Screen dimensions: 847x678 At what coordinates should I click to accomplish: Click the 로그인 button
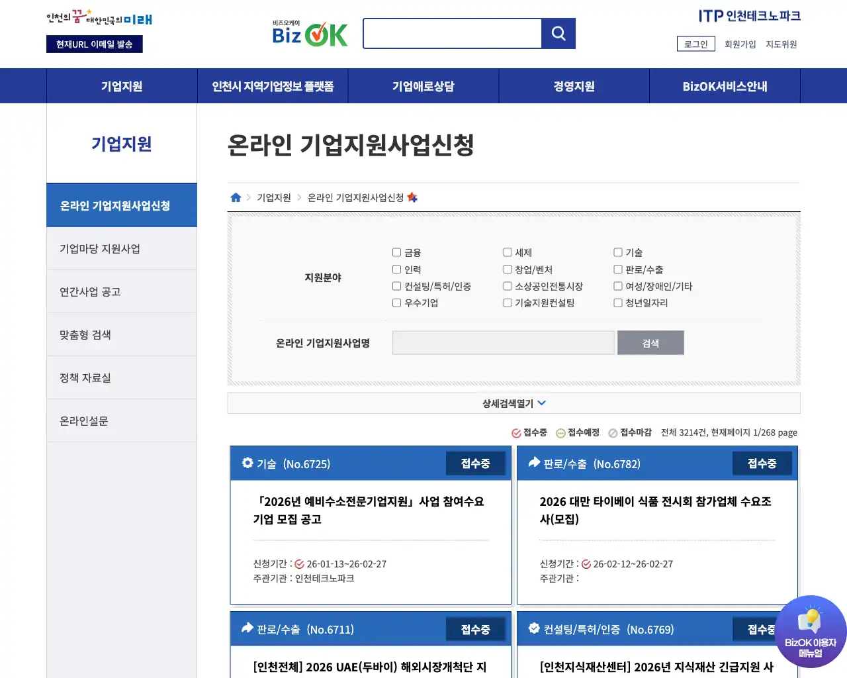(x=695, y=44)
